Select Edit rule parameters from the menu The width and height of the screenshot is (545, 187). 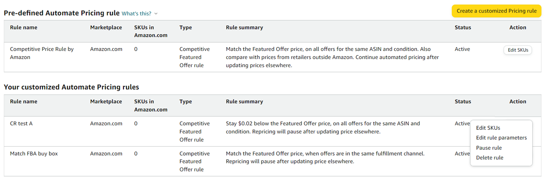coord(501,138)
